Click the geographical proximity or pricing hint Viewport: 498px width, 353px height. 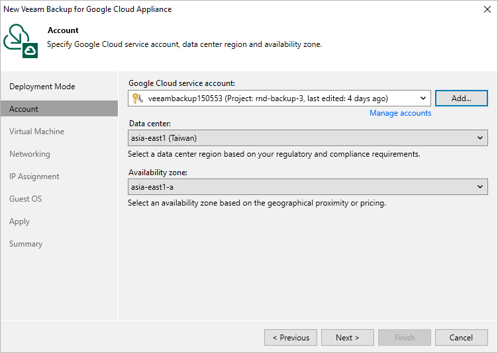click(257, 203)
